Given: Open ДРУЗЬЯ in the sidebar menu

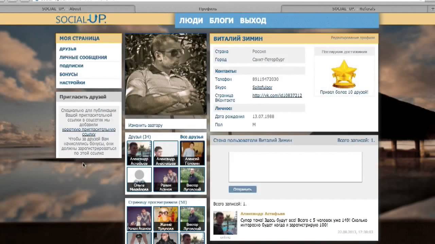Looking at the screenshot, I should tap(68, 49).
